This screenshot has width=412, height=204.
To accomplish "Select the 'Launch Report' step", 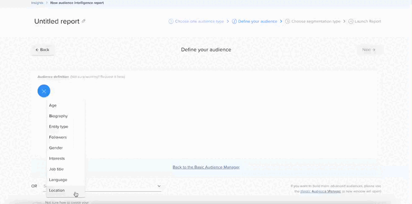I will [365, 21].
